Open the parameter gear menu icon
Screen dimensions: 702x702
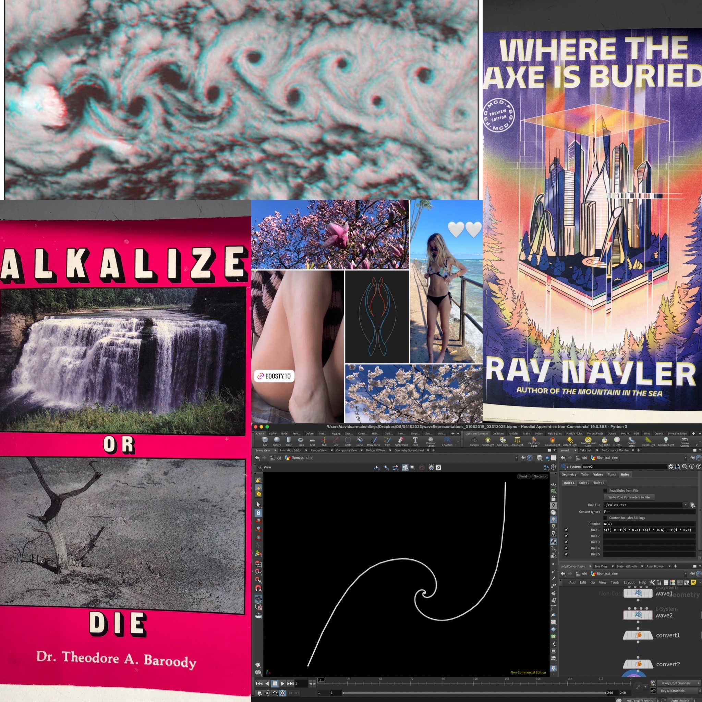(671, 467)
